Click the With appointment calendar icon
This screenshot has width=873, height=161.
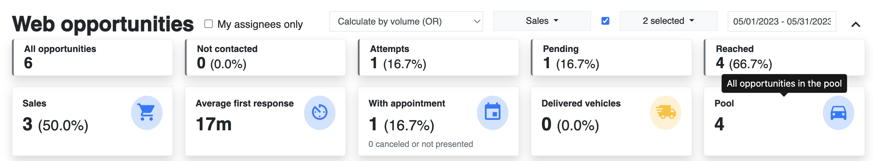(x=492, y=113)
